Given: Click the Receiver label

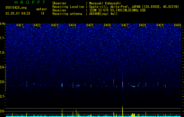Looking at the screenshot, I should [x=59, y=10].
